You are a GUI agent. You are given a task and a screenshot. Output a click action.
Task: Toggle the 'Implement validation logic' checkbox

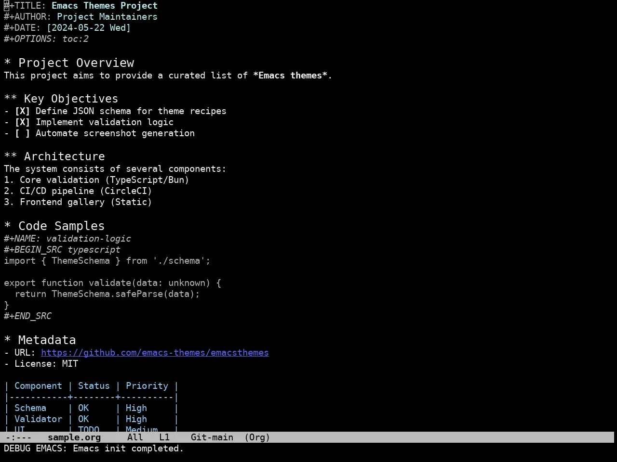pos(22,122)
